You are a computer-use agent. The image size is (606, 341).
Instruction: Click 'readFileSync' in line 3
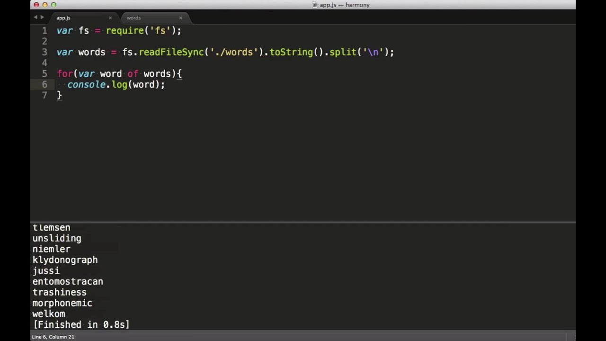[171, 53]
